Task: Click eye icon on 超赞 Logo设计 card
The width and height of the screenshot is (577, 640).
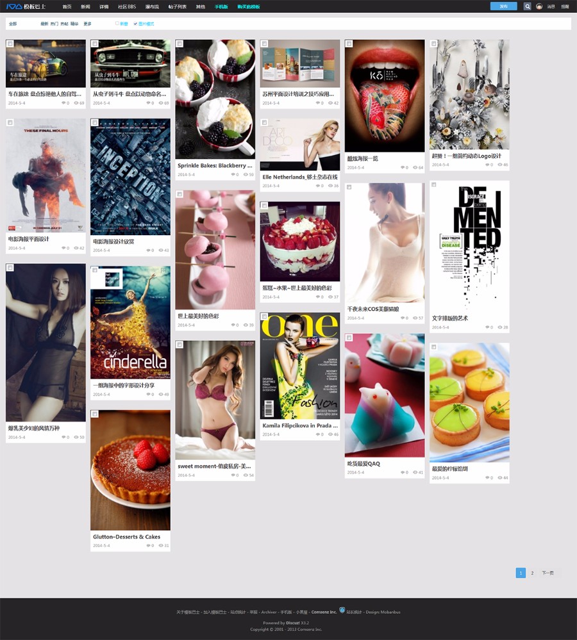Action: (500, 165)
